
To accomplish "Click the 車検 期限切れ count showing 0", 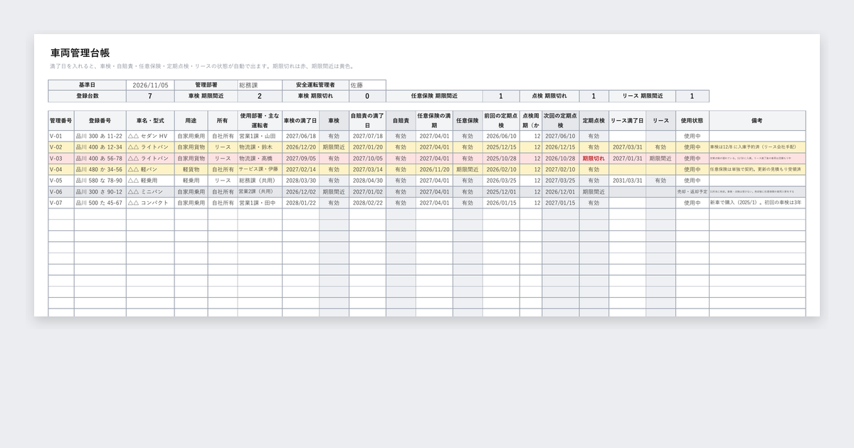I will (x=367, y=96).
